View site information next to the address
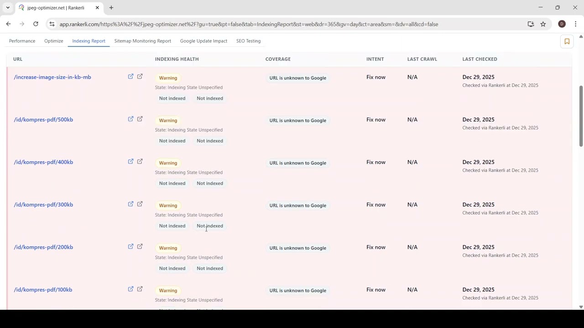Screen dimensions: 584x328 click(x=52, y=24)
